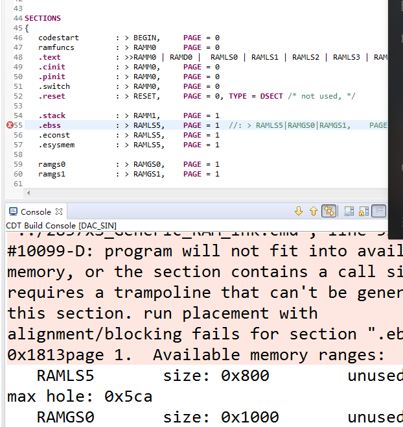Image resolution: width=403 pixels, height=427 pixels.
Task: Toggle Show Error in Editor double-arrow button
Action: 328,211
